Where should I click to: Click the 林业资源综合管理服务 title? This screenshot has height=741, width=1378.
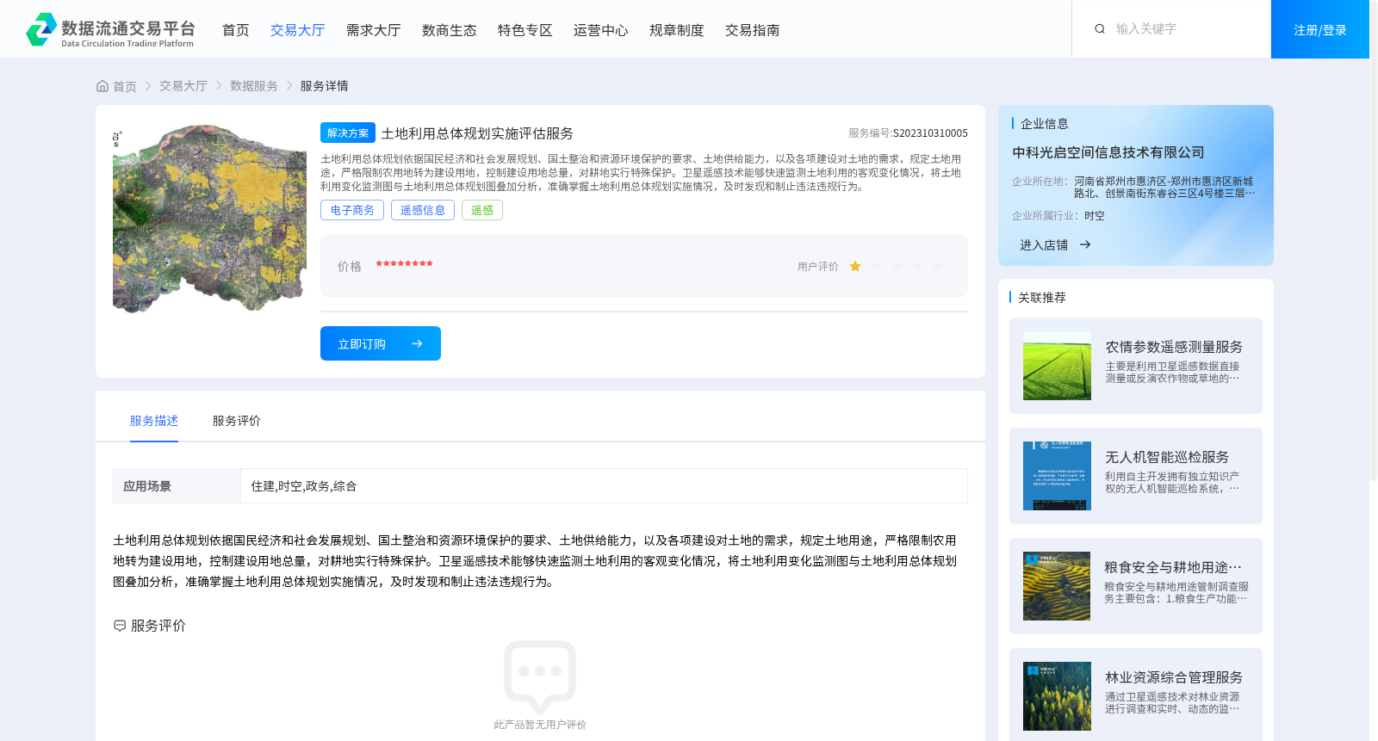pos(1174,677)
